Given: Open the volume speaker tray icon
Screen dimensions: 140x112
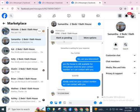Looking at the screenshot, I should (117, 109).
